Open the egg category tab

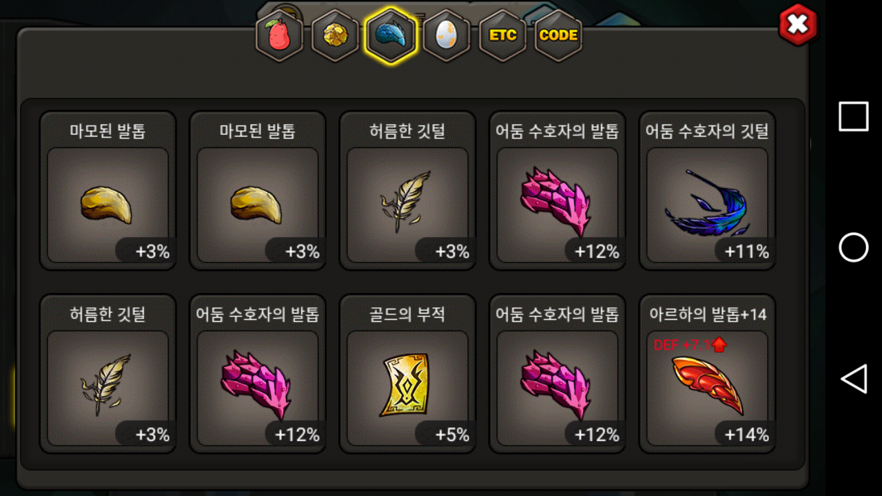(447, 35)
